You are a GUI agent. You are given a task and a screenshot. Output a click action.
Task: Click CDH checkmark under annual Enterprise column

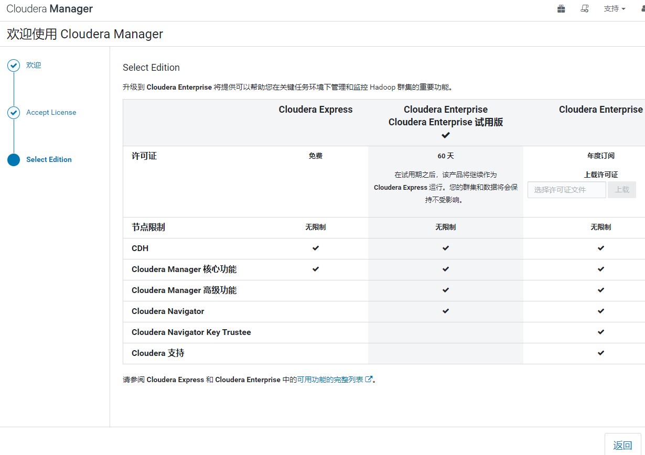(601, 248)
